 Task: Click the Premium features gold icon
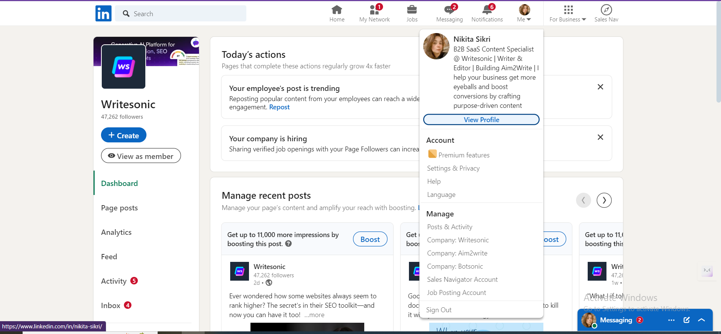[x=432, y=154]
